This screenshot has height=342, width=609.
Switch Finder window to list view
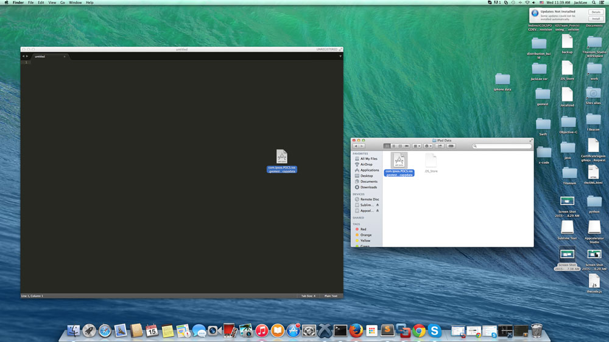point(393,146)
